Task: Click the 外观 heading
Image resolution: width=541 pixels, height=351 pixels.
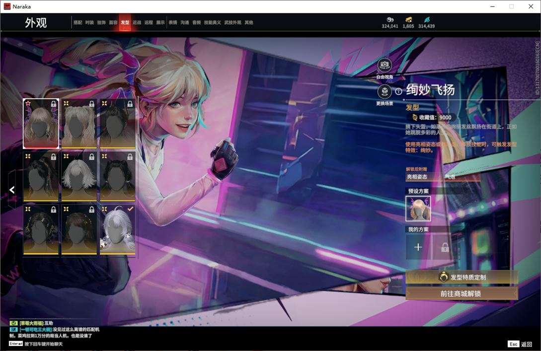Action: pyautogui.click(x=36, y=22)
